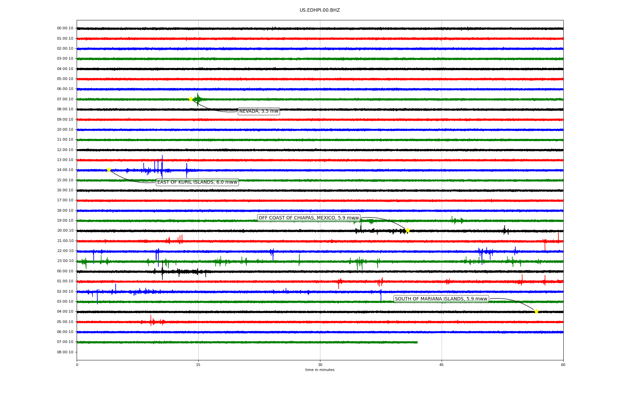Click the x-axis tick label 0

point(77,365)
